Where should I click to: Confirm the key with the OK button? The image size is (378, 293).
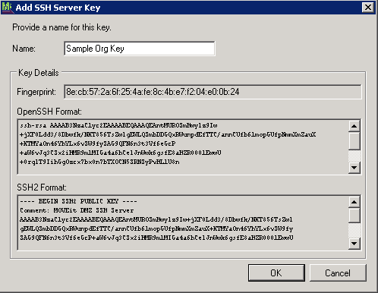click(x=276, y=273)
